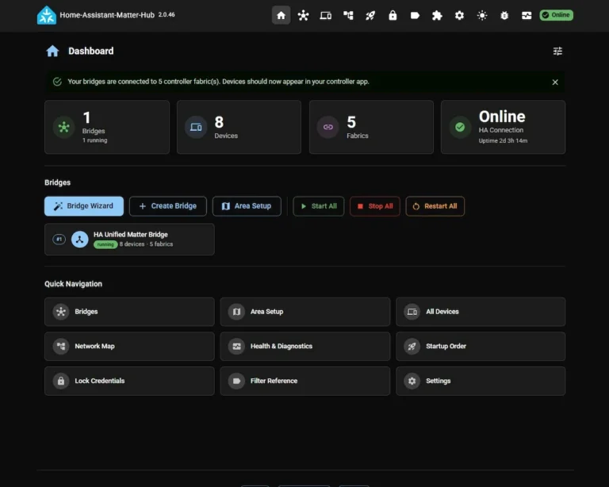Open the 1 Bridges stat card

(x=107, y=127)
